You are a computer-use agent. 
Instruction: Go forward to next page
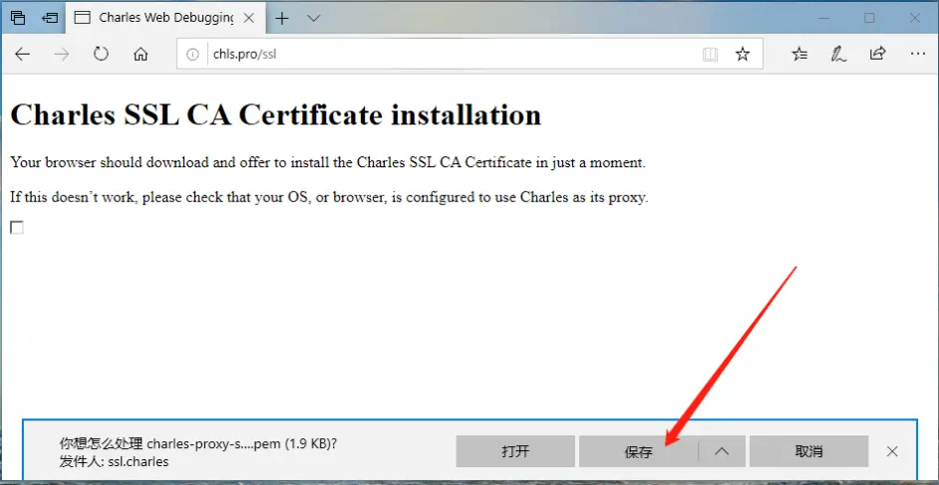point(61,55)
